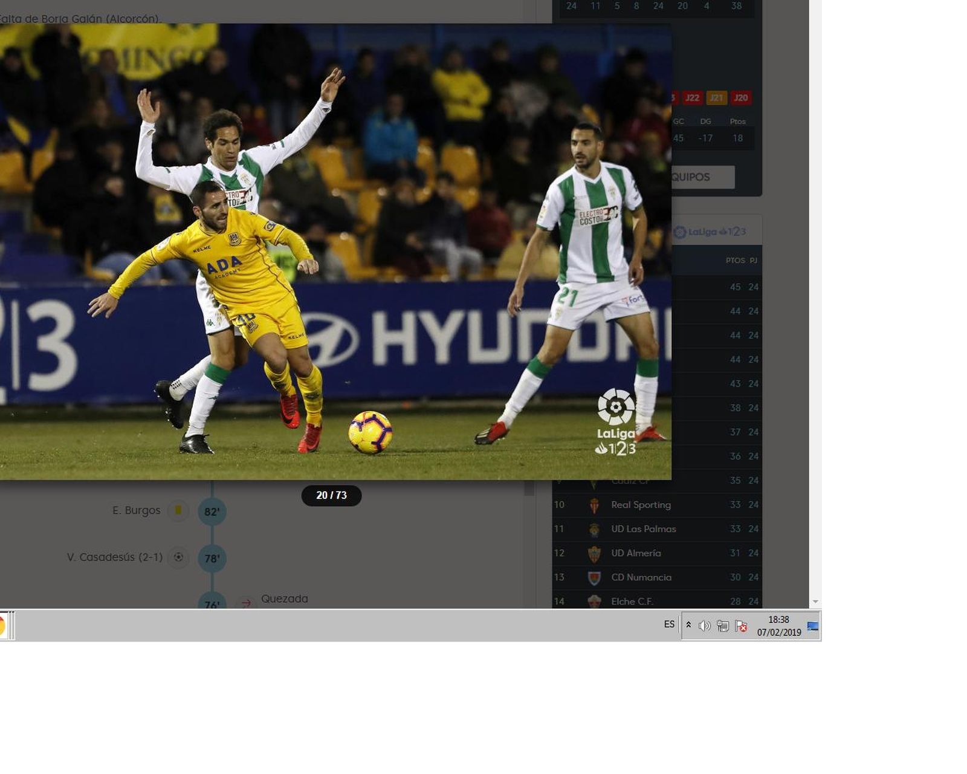Switch to the Ptos column header
Screen dimensions: 967x774
(739, 122)
